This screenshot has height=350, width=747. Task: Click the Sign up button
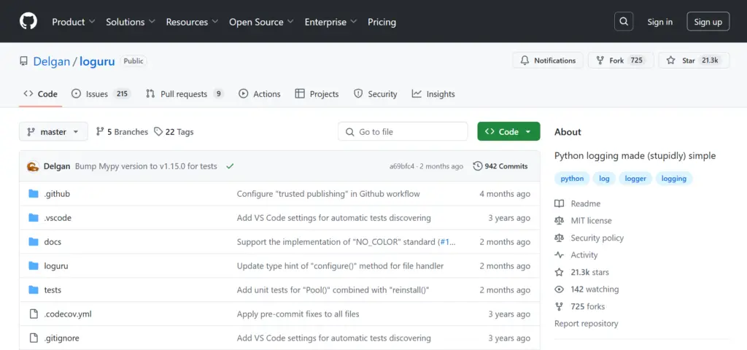point(708,21)
